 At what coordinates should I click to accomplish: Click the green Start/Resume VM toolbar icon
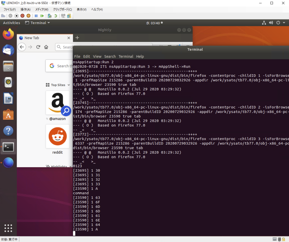point(42,16)
